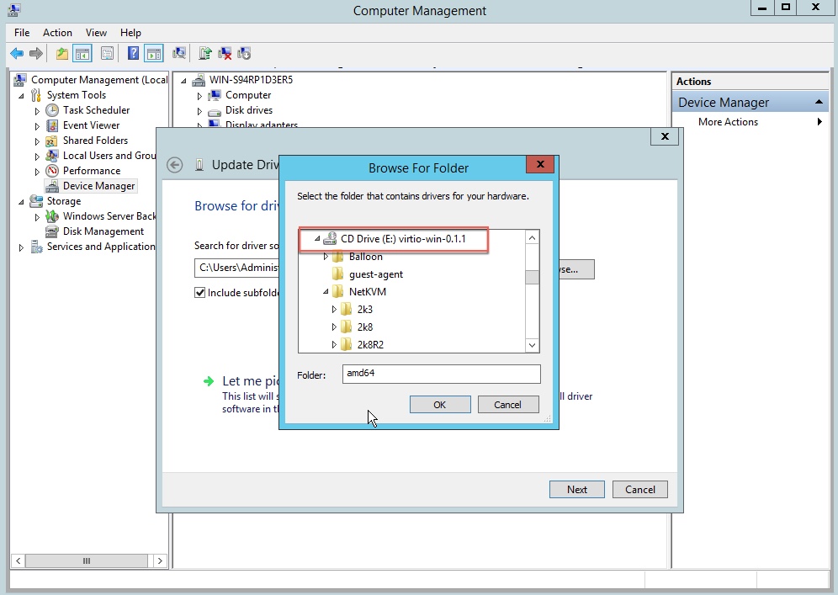838x595 pixels.
Task: Click the folder tree scroll down arrow
Action: [533, 345]
